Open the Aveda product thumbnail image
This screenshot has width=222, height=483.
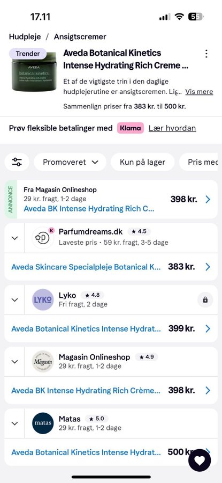34,72
